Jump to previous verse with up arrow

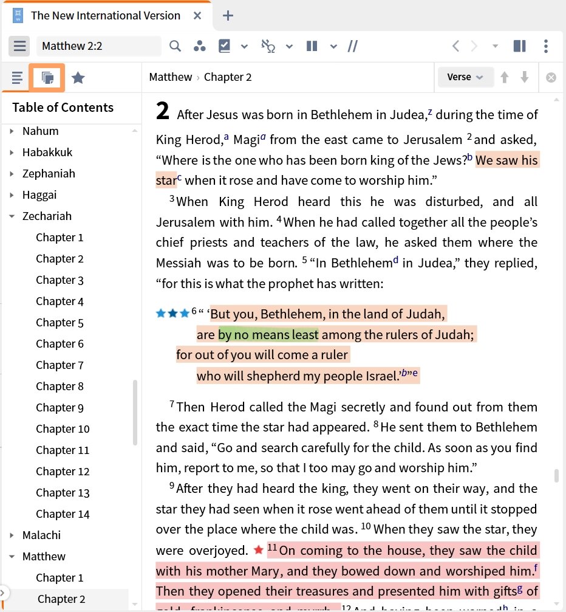(505, 77)
